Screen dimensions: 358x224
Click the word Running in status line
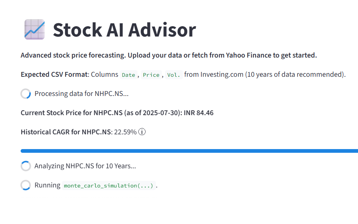click(x=47, y=185)
